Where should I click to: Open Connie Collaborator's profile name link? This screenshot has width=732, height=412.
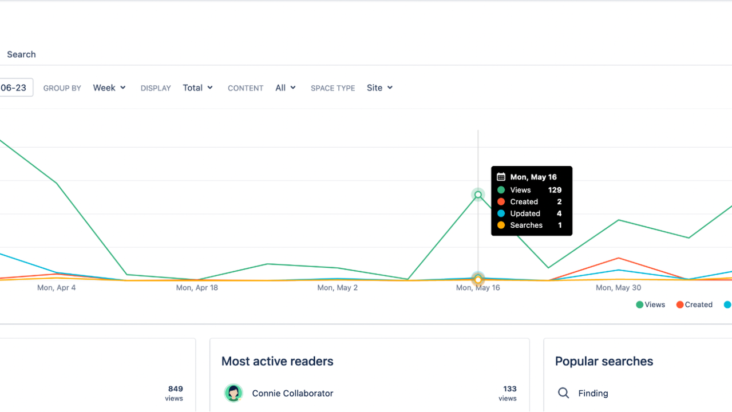(x=292, y=393)
